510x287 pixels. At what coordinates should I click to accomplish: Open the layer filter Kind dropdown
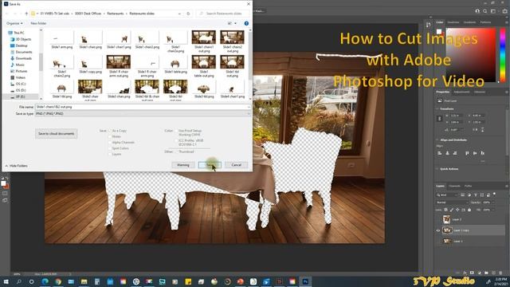tap(448, 195)
